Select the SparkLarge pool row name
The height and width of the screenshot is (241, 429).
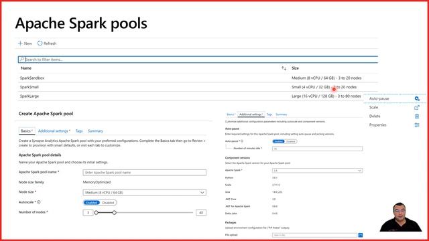(x=29, y=96)
